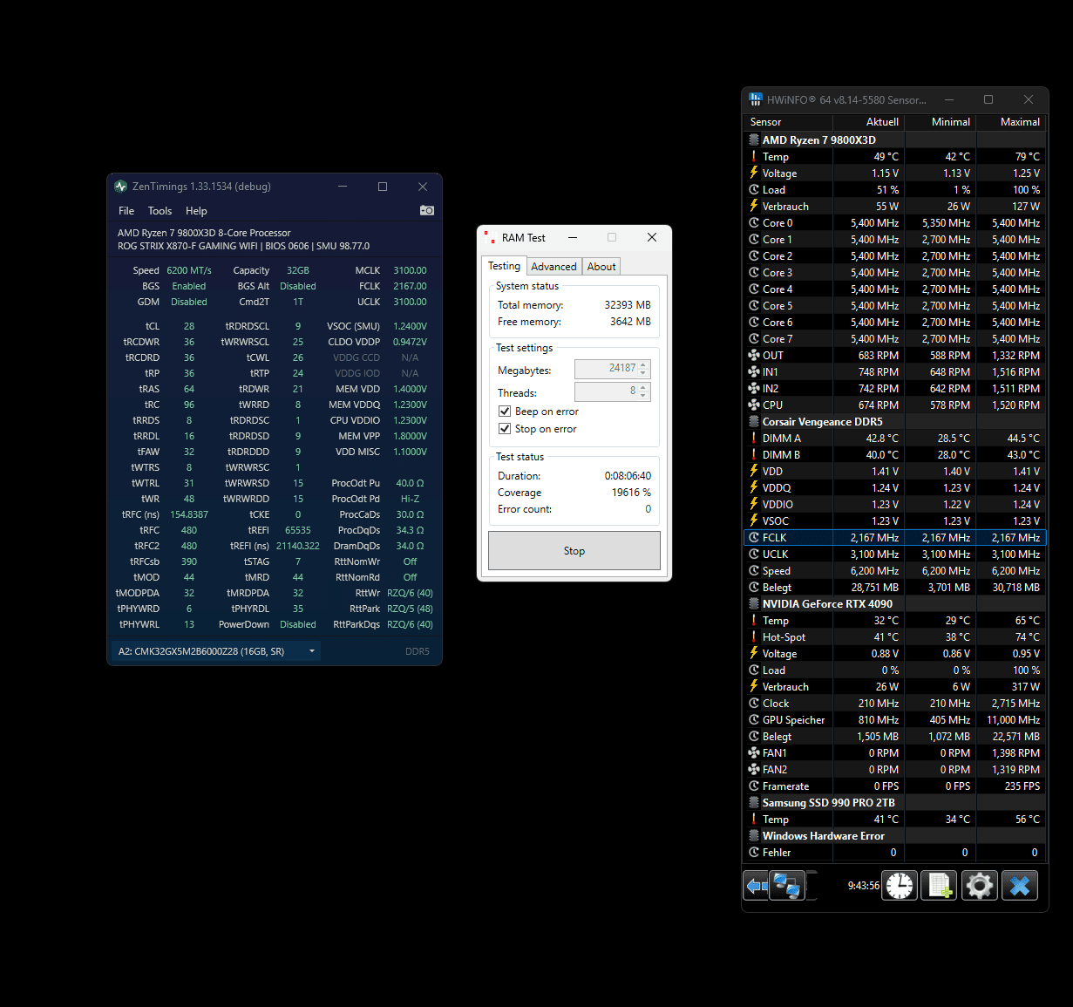
Task: Click the Stop button in RAM Test
Action: pos(574,551)
